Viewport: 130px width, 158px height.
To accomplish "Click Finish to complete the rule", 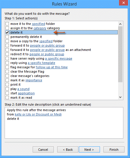I will click(x=114, y=150).
